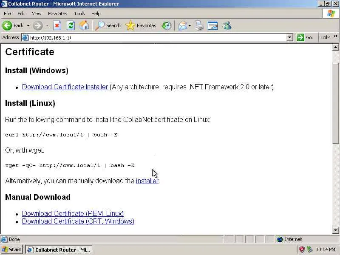Viewport: 340px width, 255px height.
Task: Click Download Certificate (PEM, Linux) link
Action: [73, 214]
